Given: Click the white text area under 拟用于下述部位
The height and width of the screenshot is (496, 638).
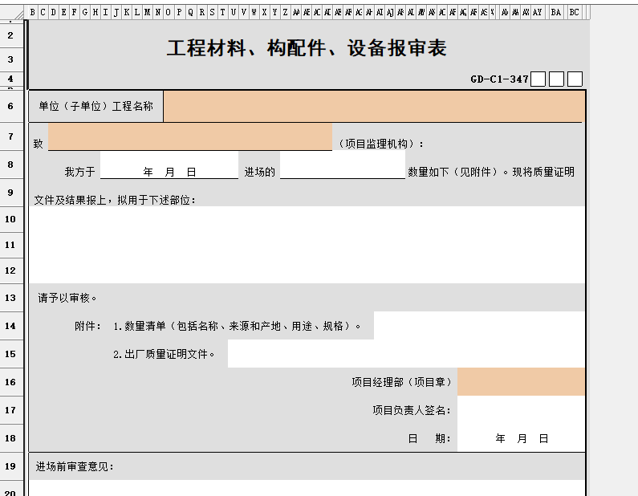Looking at the screenshot, I should 307,244.
